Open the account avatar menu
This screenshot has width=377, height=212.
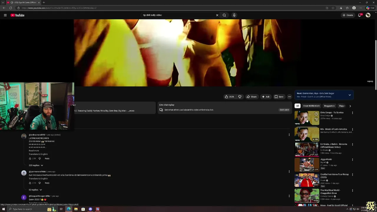(x=368, y=15)
